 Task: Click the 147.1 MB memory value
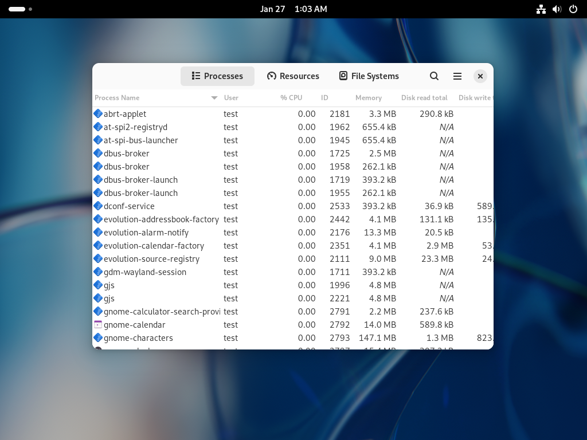coord(377,338)
